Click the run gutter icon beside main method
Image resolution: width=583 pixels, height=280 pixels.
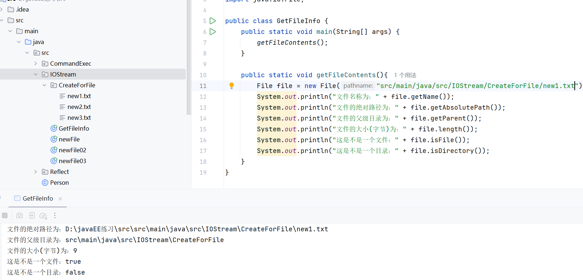(213, 32)
